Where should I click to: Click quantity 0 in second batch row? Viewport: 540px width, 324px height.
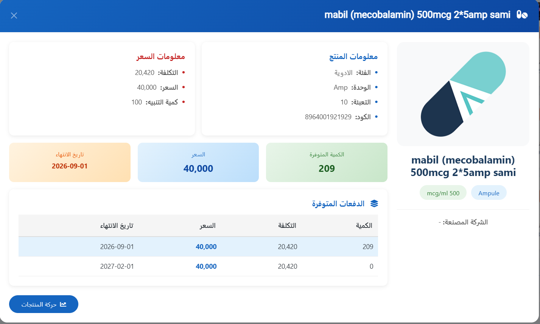click(x=371, y=266)
